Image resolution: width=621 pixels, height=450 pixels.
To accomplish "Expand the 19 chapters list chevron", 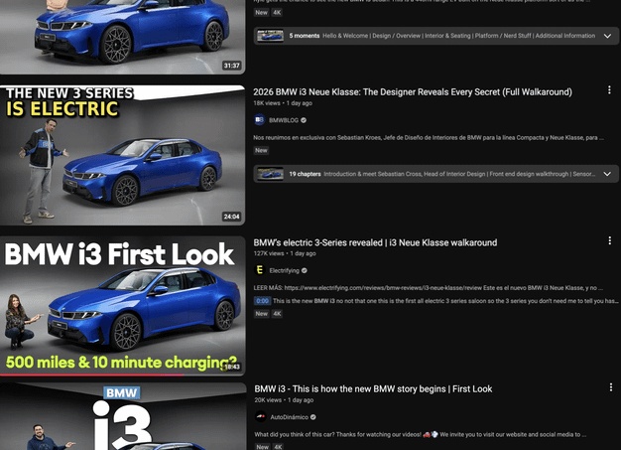I will click(607, 174).
